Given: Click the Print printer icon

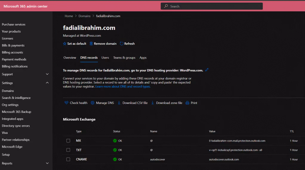Looking at the screenshot, I should (x=187, y=103).
